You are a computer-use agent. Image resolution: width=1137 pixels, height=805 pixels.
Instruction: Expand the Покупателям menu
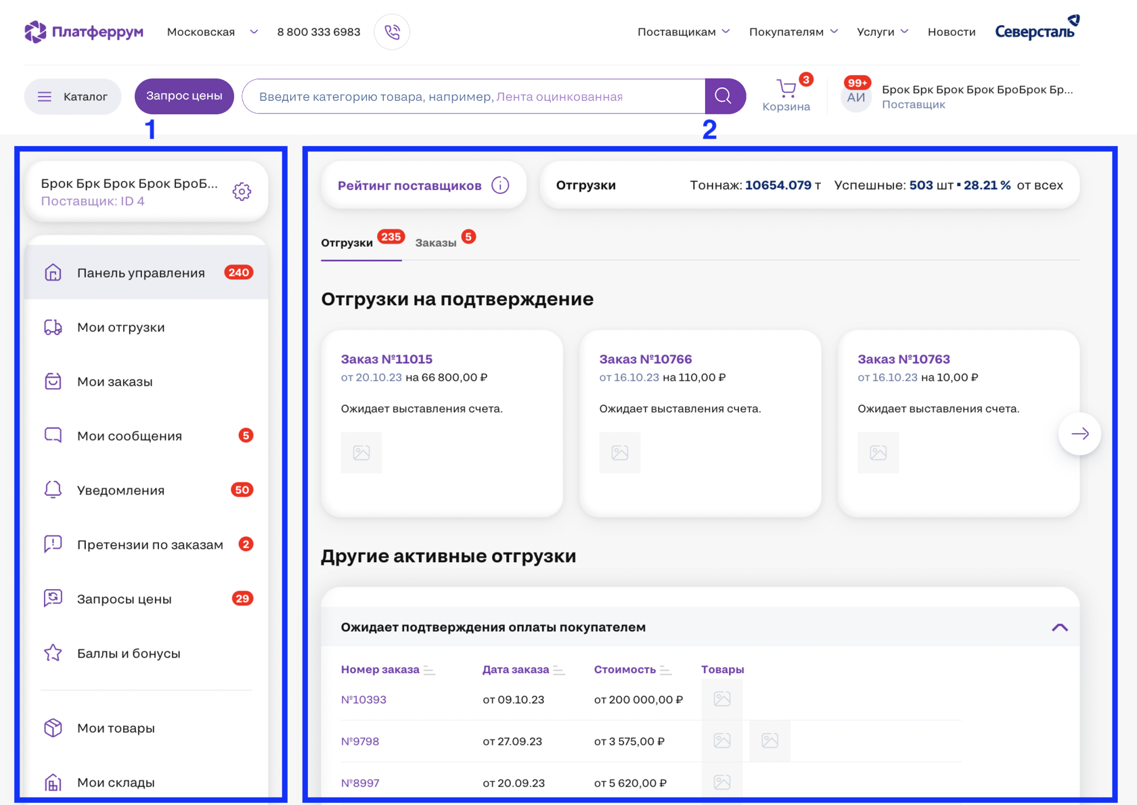[793, 32]
